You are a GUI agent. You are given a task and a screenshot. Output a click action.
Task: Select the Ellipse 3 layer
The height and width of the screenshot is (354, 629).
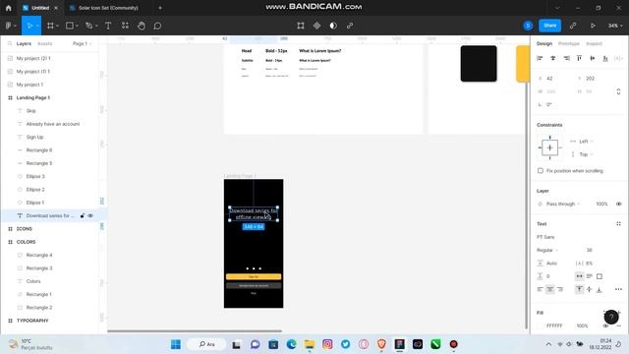35,176
